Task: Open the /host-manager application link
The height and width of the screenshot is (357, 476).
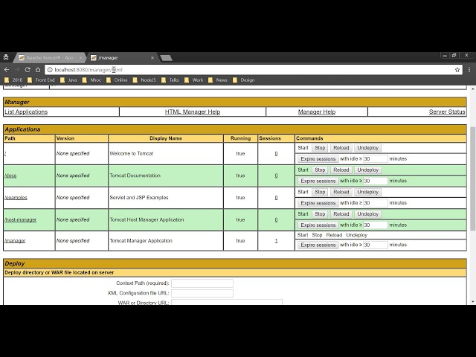Action: [20, 219]
